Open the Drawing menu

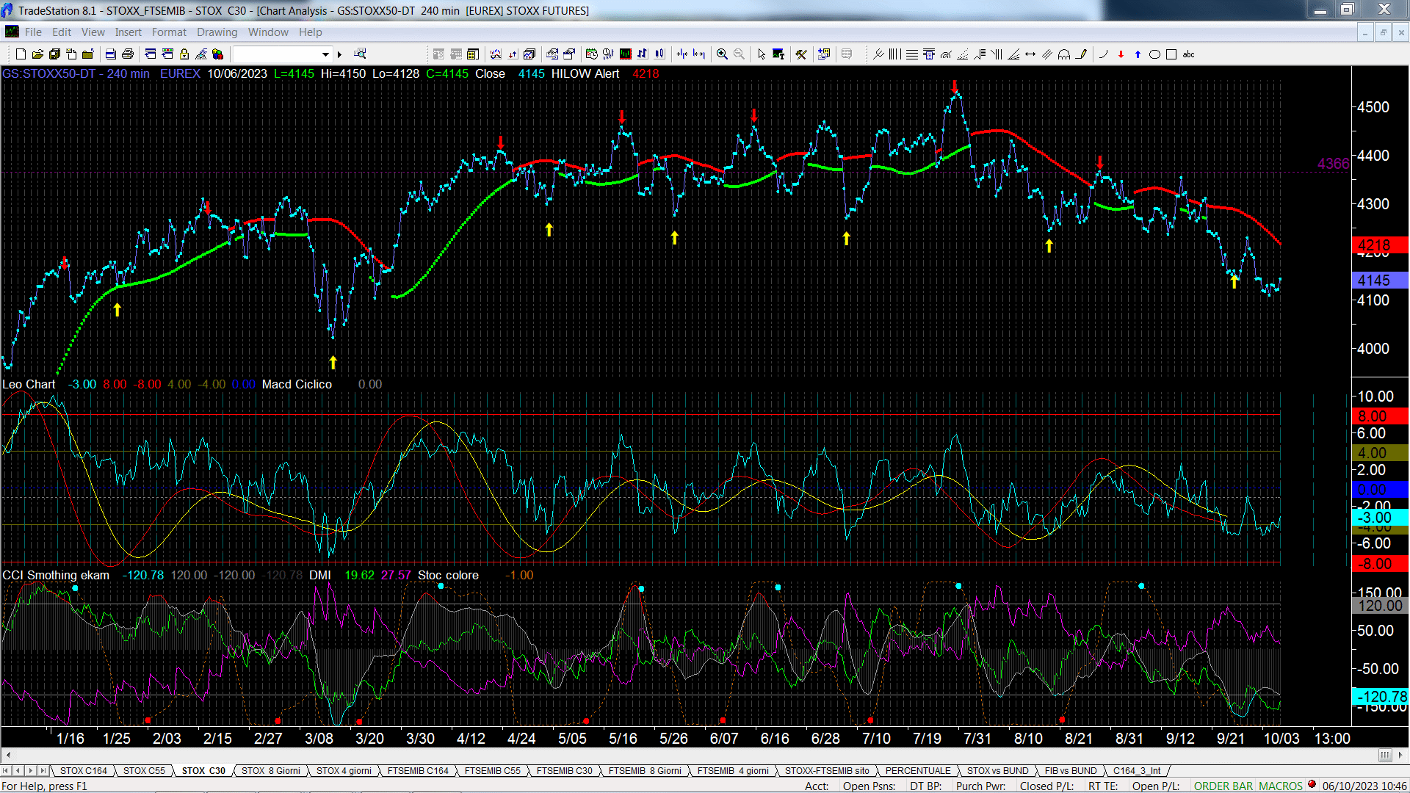pyautogui.click(x=217, y=32)
